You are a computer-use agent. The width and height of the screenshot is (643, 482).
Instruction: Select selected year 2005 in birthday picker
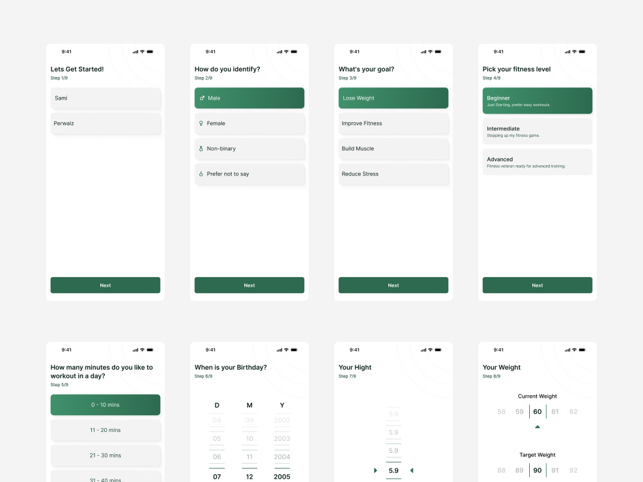point(282,477)
